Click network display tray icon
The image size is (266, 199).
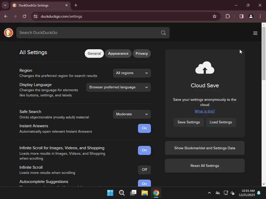click(x=226, y=193)
